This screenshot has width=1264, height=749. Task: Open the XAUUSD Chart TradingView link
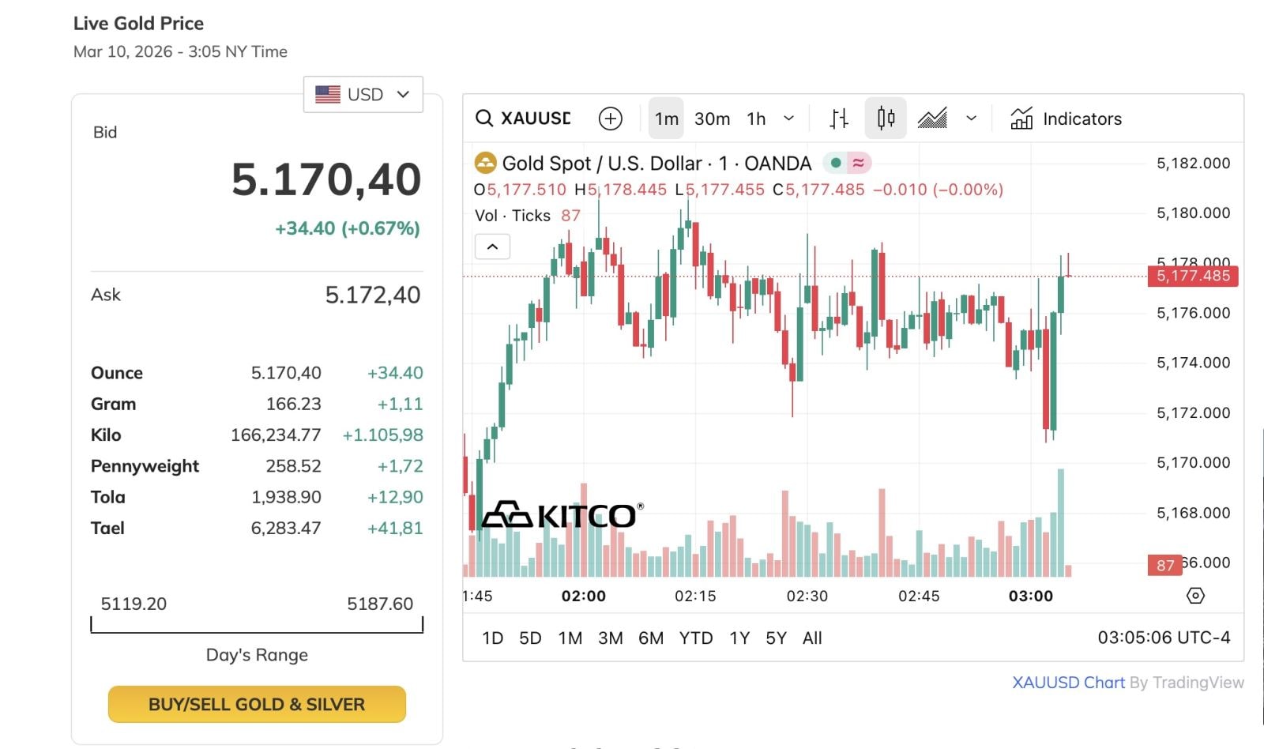1068,683
